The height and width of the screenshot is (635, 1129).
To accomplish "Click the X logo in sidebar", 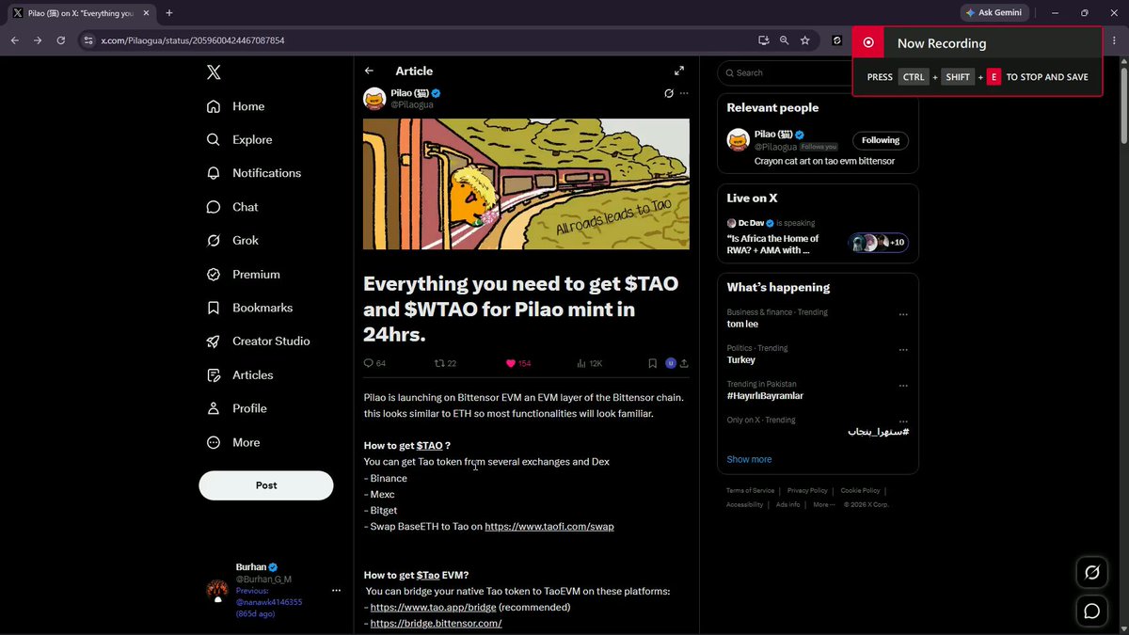I will pyautogui.click(x=215, y=72).
